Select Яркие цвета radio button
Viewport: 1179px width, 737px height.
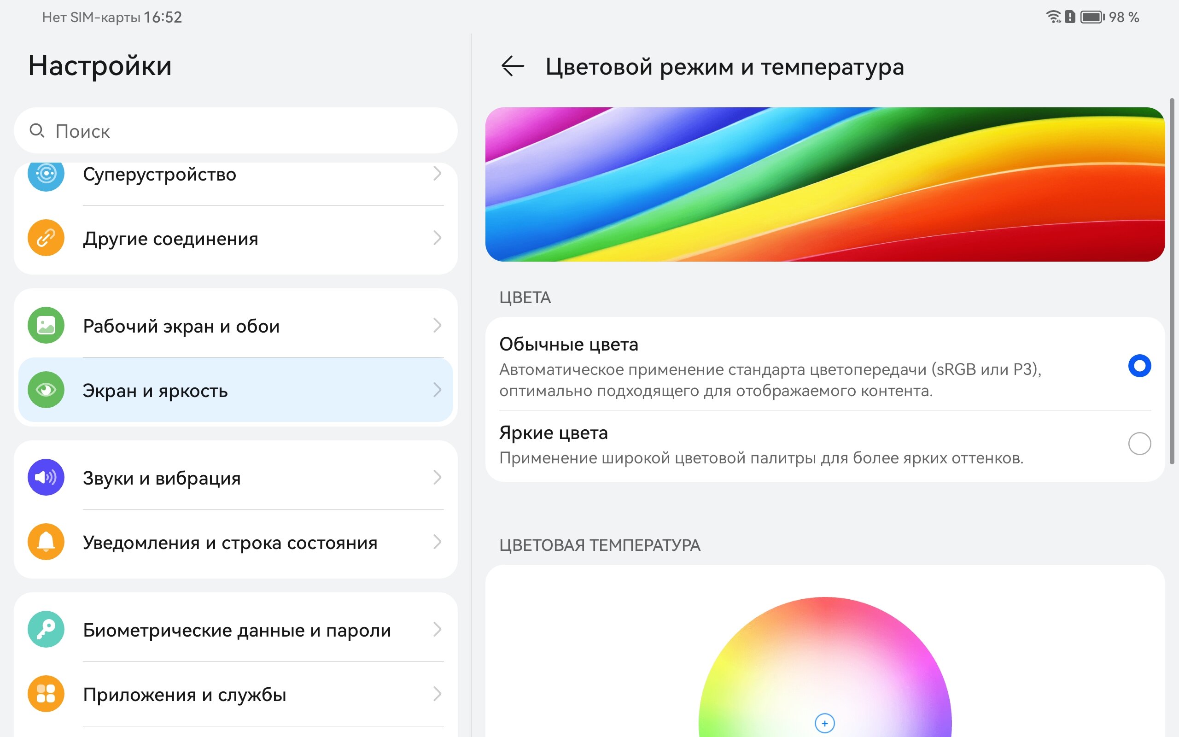(x=1139, y=444)
